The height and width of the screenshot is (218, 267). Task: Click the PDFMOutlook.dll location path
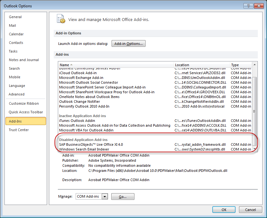(x=158, y=171)
